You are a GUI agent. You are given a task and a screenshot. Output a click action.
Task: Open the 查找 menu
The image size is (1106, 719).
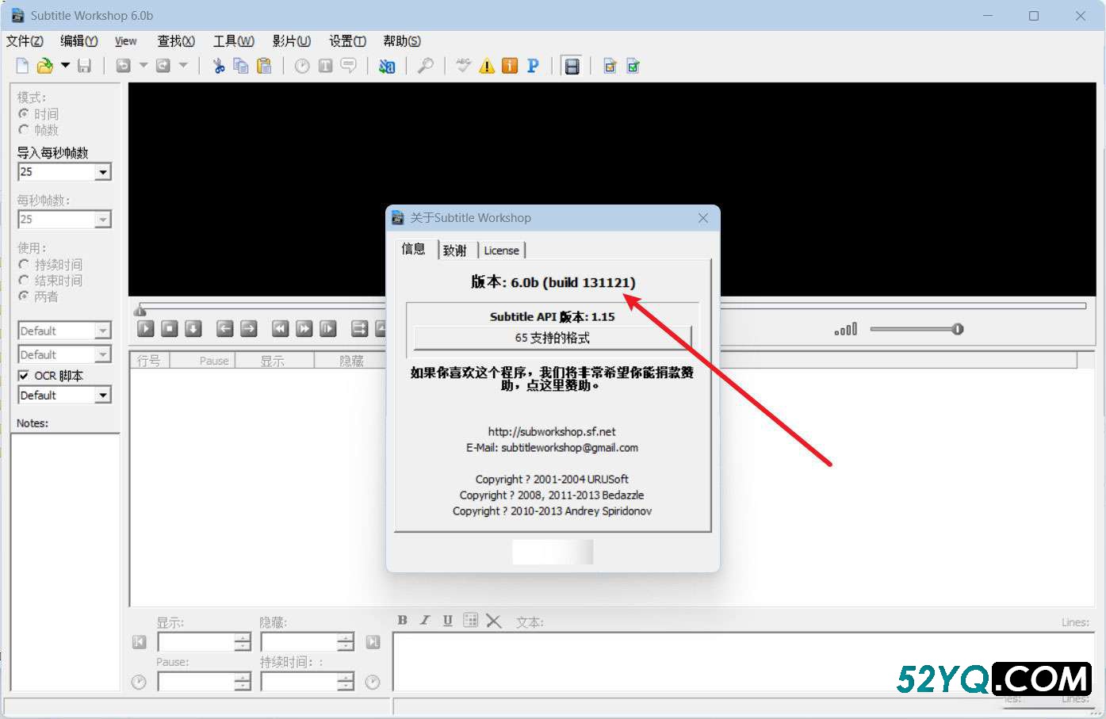pyautogui.click(x=176, y=41)
